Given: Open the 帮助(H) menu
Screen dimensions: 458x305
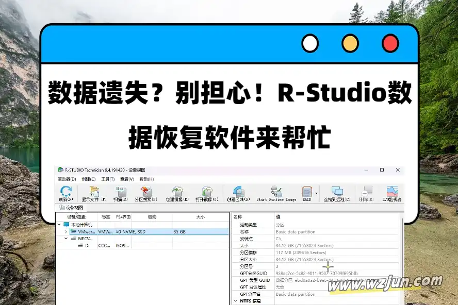Looking at the screenshot, I should (146, 179).
